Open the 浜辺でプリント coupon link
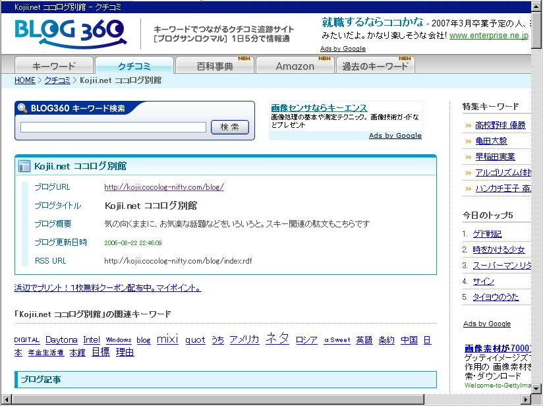This screenshot has width=543, height=406. (x=107, y=288)
